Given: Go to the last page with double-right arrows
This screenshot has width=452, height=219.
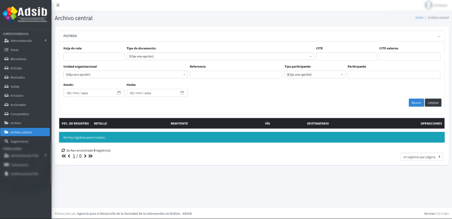Looking at the screenshot, I should click(90, 156).
